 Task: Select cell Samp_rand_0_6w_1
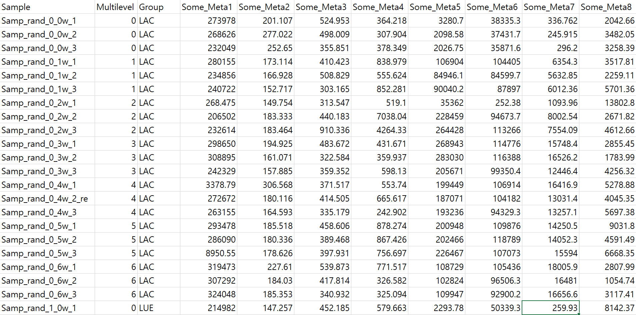tap(47, 267)
